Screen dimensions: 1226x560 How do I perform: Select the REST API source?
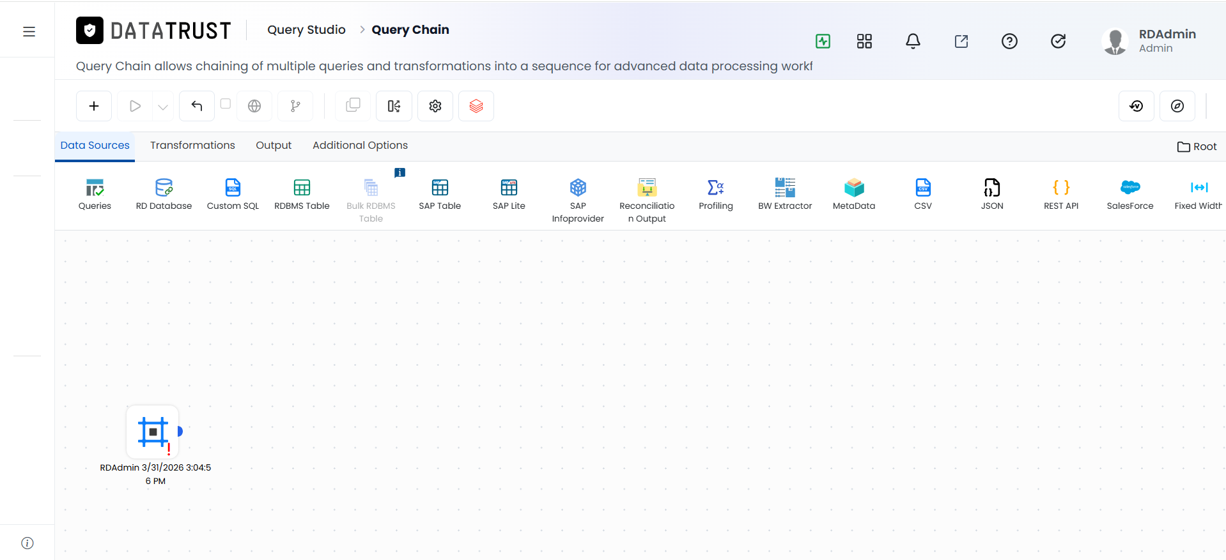click(x=1061, y=195)
